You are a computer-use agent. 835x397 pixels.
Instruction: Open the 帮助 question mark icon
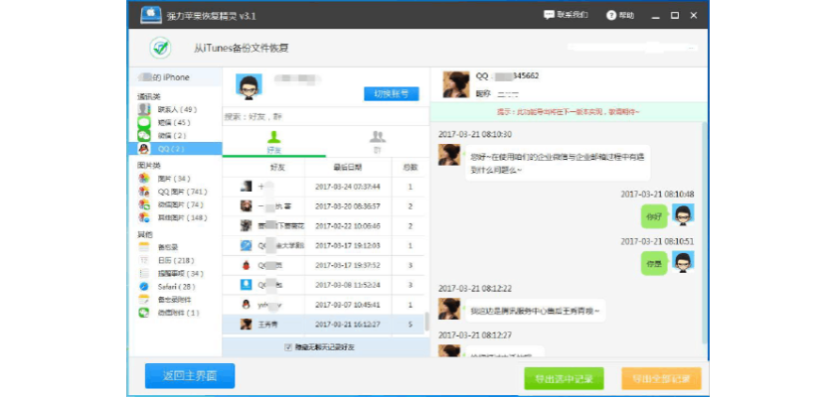pos(611,16)
